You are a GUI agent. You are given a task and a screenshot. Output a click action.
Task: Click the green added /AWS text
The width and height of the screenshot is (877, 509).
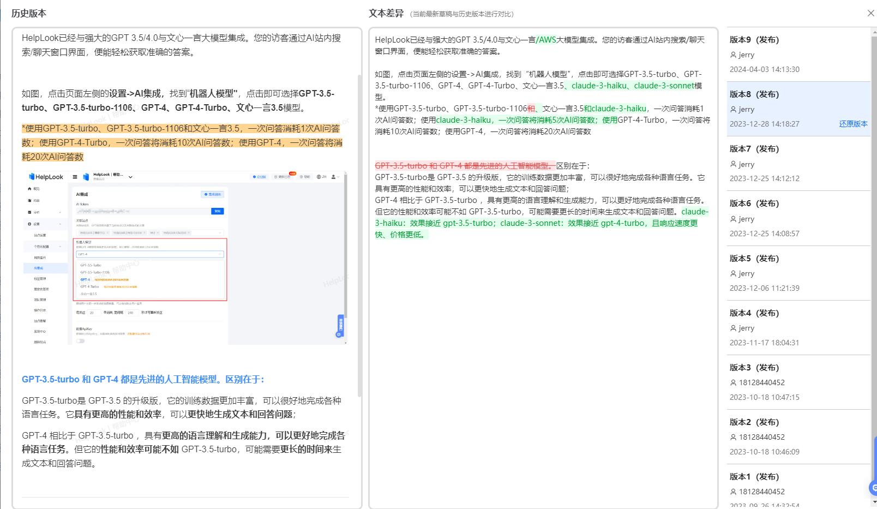[546, 40]
